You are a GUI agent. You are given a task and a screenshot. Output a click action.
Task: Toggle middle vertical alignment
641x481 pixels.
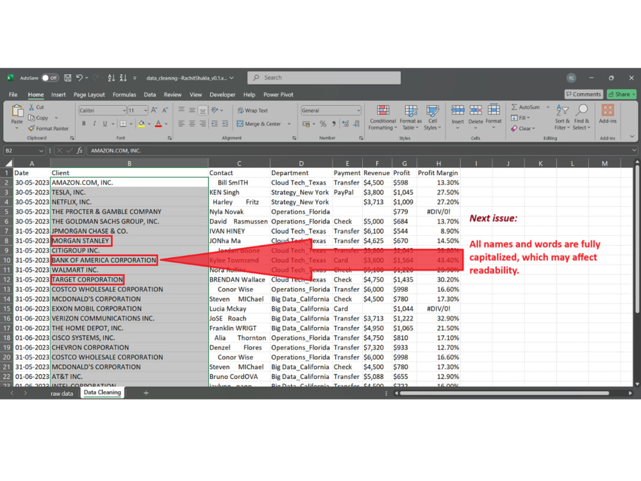pyautogui.click(x=192, y=110)
